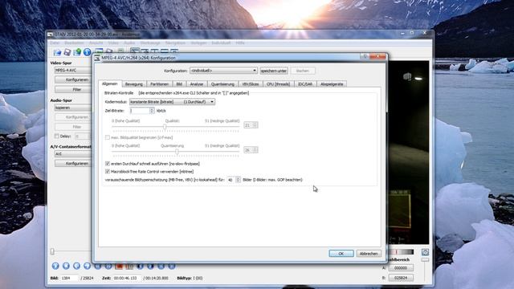Viewport: 514px width, 289px height.
Task: Open the Werkzeuge menu in Avidemux
Action: point(150,43)
